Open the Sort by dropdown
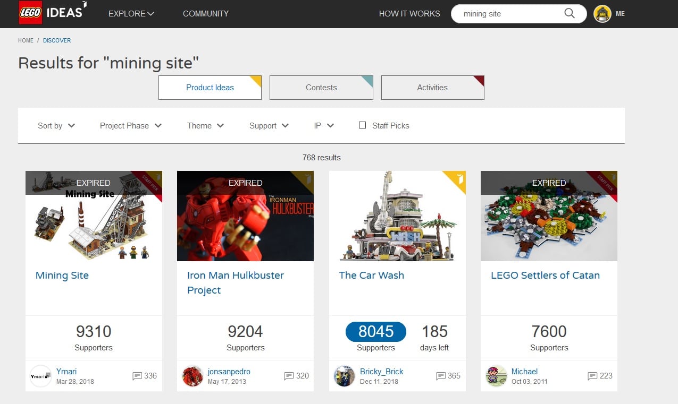This screenshot has height=404, width=678. coord(56,126)
